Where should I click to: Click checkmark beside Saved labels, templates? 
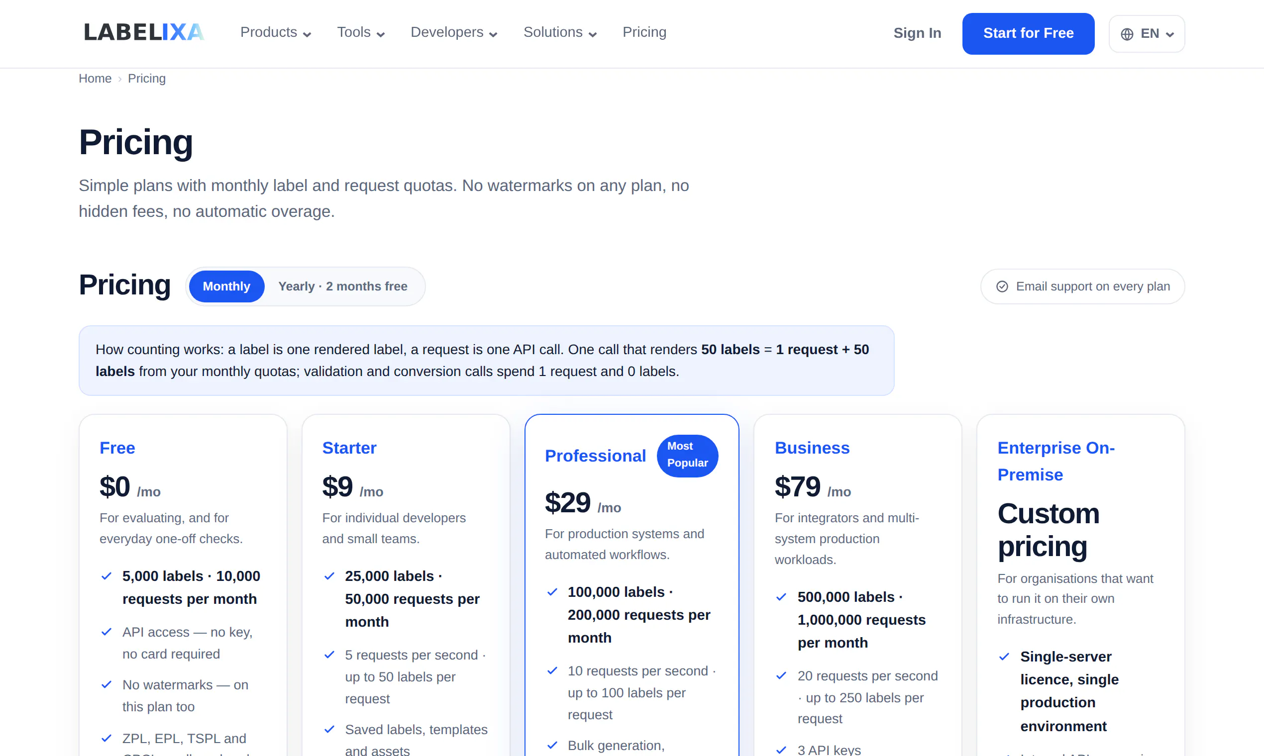coord(329,730)
